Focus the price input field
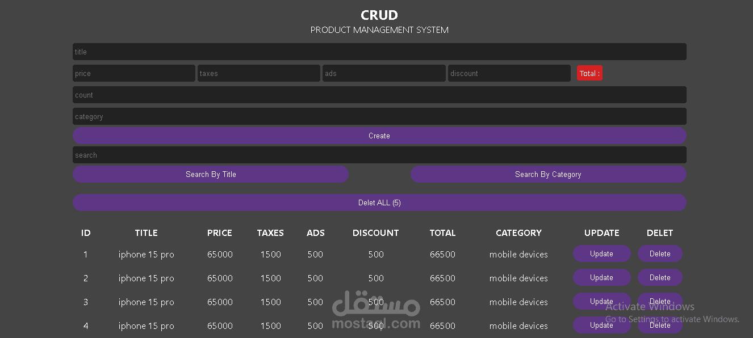Image resolution: width=753 pixels, height=338 pixels. click(134, 73)
